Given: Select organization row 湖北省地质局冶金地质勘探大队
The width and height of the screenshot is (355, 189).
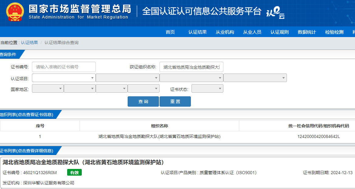Looking at the screenshot, I should [x=159, y=136].
